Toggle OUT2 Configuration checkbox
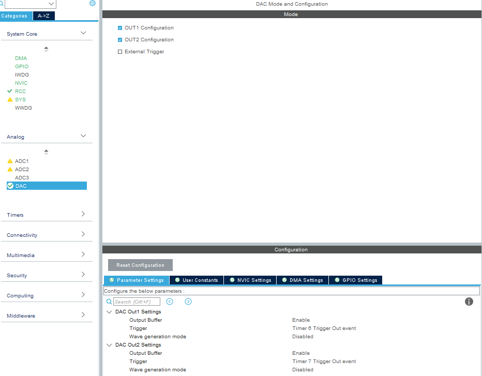This screenshot has width=482, height=376. (x=120, y=40)
